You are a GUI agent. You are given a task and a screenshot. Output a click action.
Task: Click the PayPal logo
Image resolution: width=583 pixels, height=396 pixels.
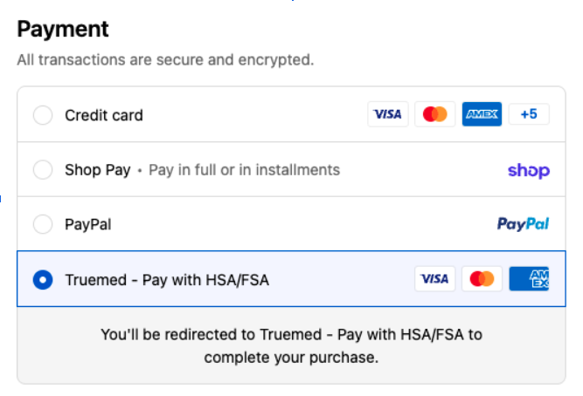pos(523,224)
